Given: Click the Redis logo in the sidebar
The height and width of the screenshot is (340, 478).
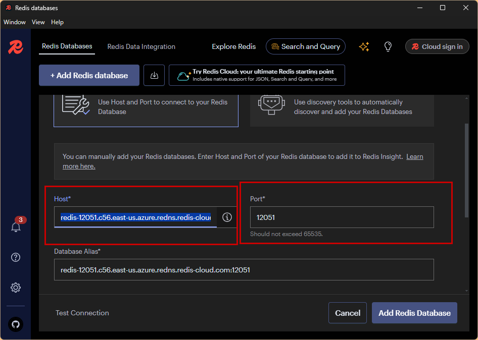Looking at the screenshot, I should tap(16, 47).
